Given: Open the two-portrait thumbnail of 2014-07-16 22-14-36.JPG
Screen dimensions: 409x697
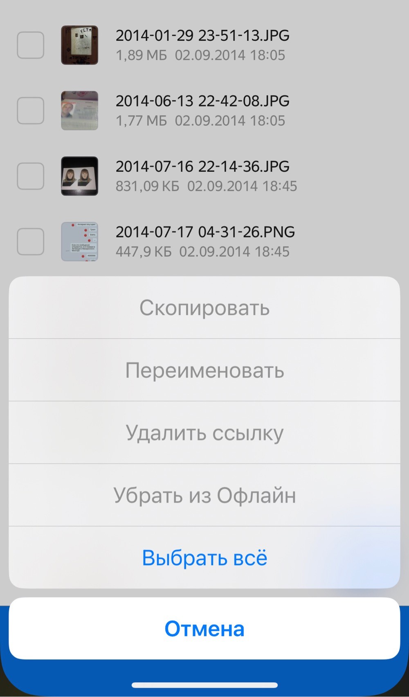Looking at the screenshot, I should (x=80, y=176).
